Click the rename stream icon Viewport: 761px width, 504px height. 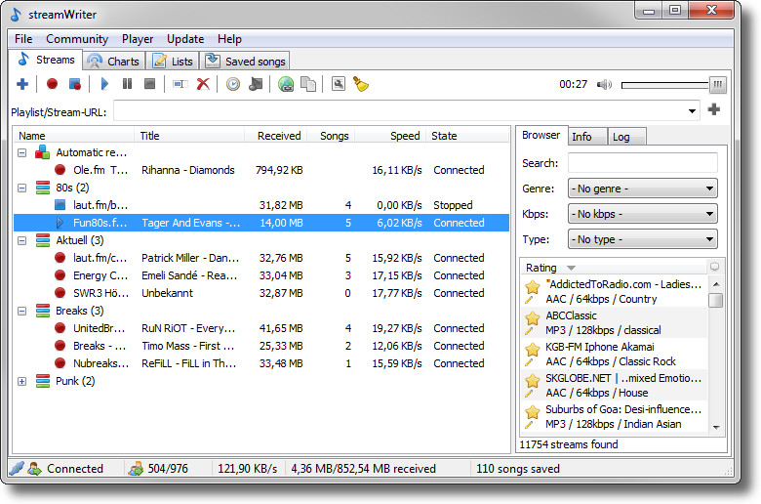pyautogui.click(x=180, y=84)
